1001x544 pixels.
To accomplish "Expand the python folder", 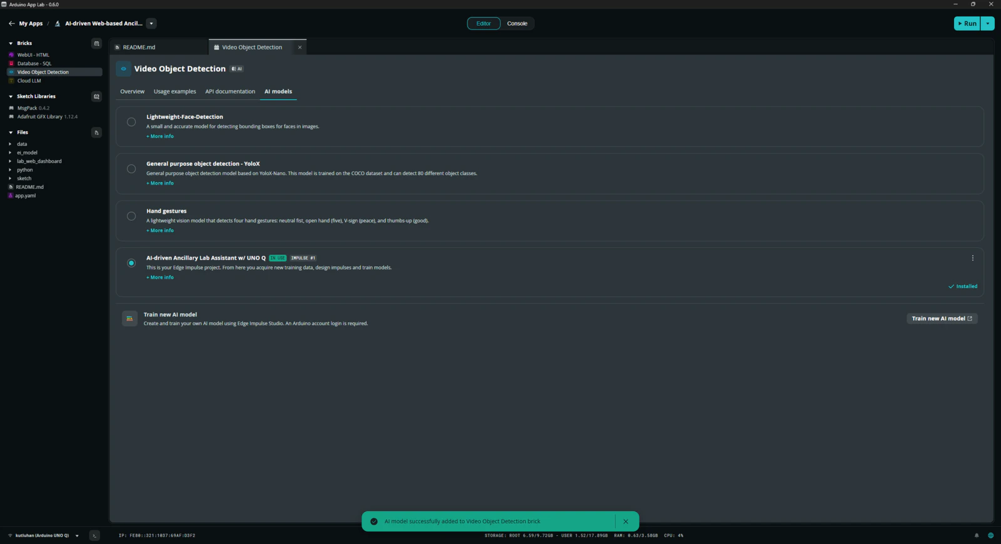I will point(11,170).
